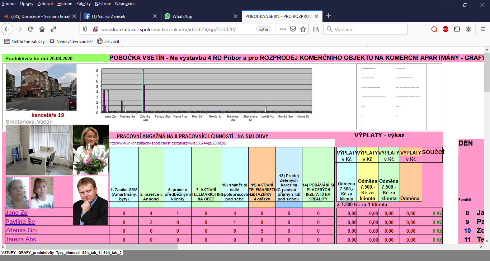Open the Nápověda menu
The width and height of the screenshot is (490, 261).
tap(125, 4)
